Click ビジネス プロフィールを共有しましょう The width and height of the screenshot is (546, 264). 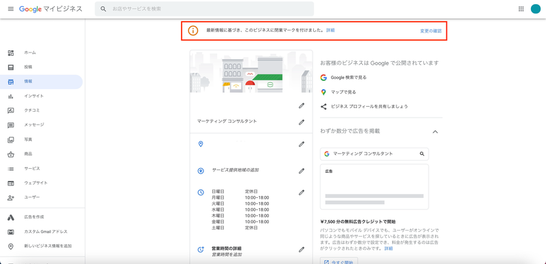(x=369, y=107)
